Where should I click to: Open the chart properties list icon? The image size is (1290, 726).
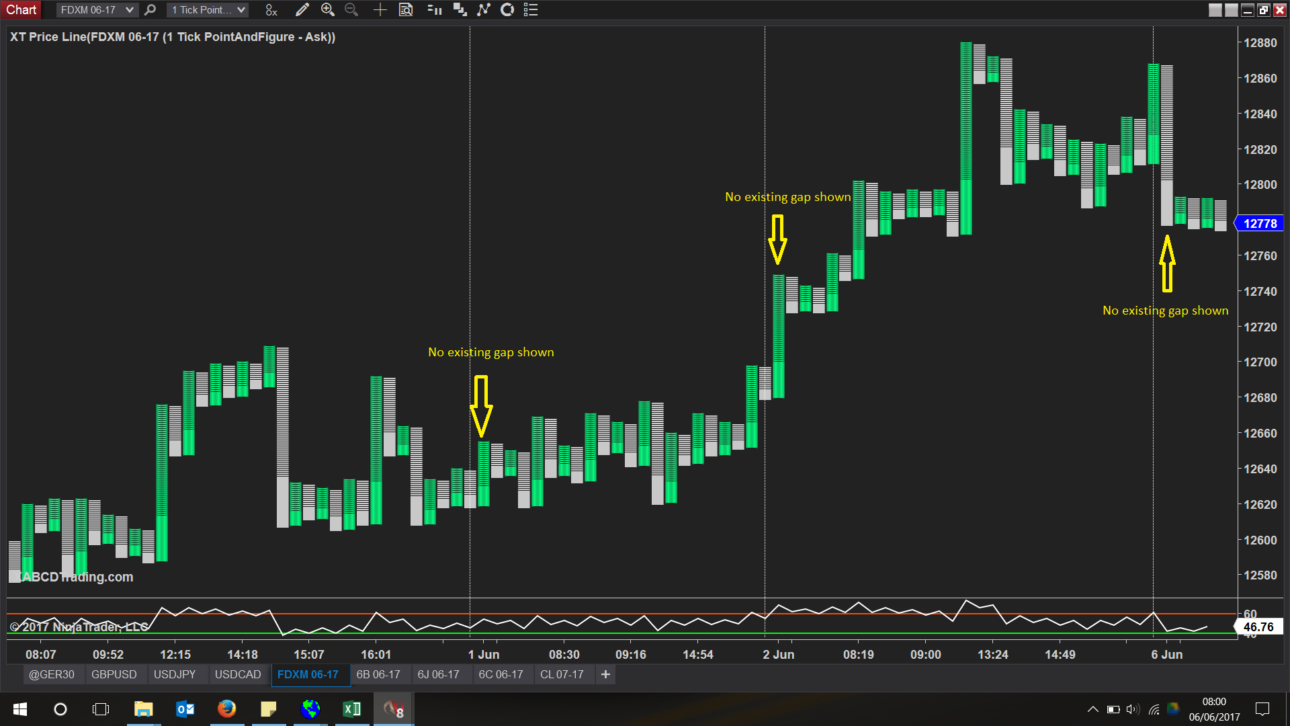531,10
